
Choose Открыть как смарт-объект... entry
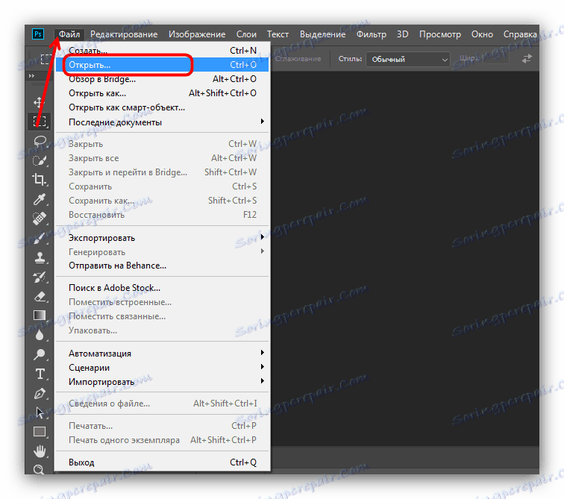pos(163,107)
